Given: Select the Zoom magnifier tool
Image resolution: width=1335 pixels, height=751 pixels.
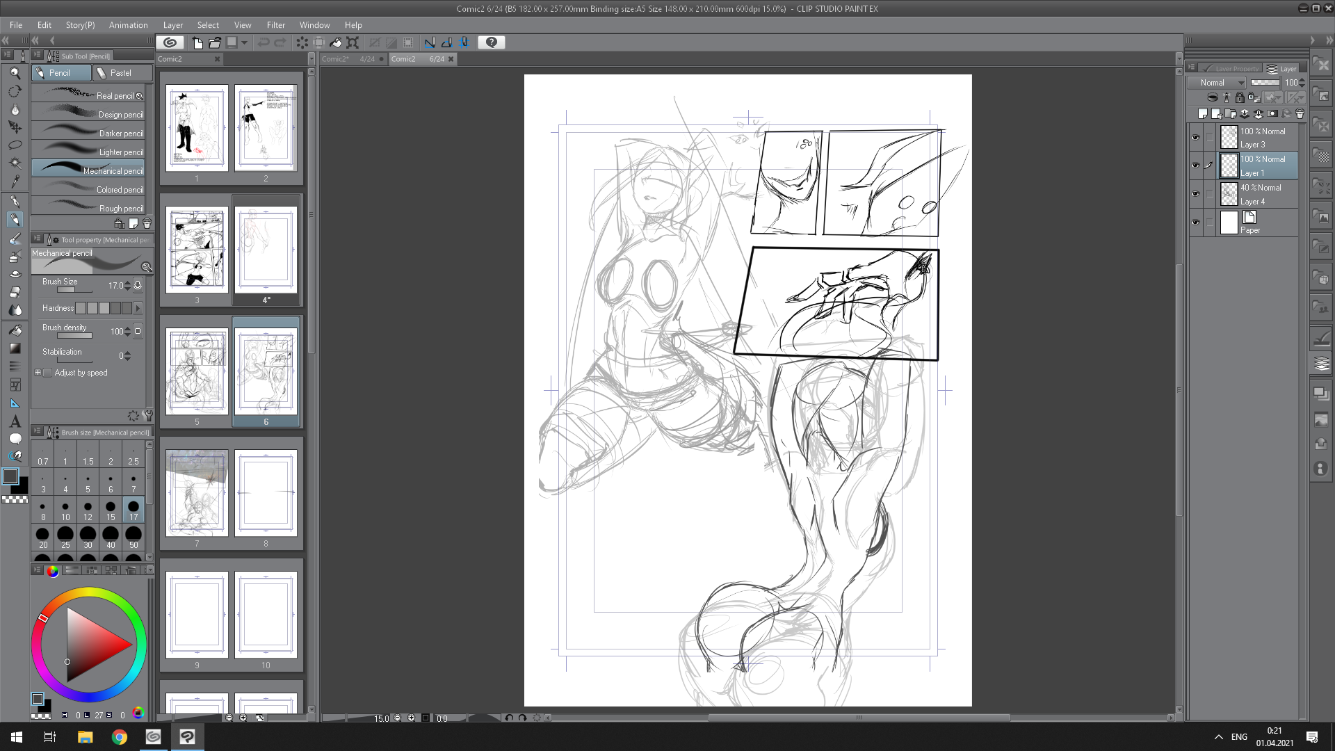Looking at the screenshot, I should [15, 73].
